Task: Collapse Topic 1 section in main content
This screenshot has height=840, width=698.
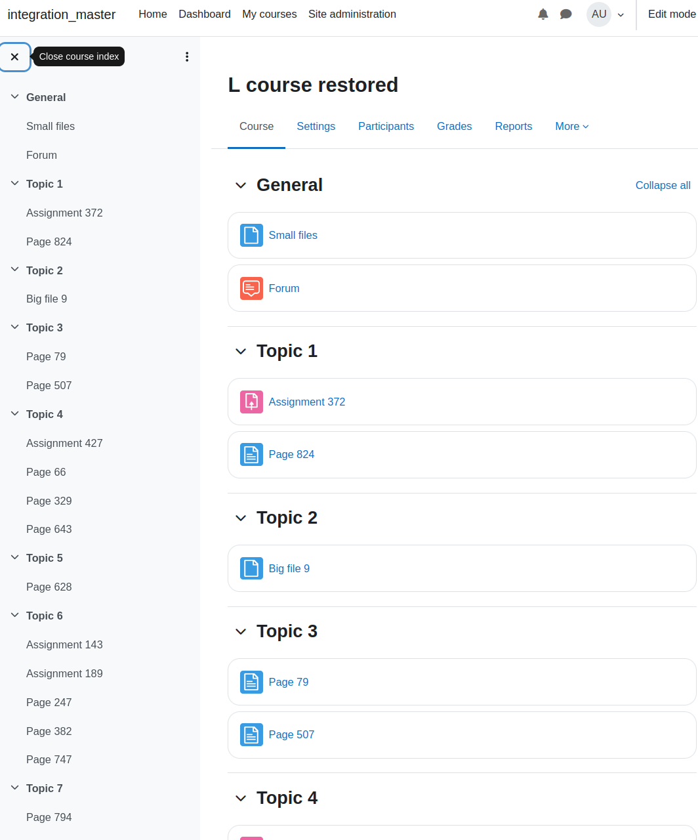Action: point(241,352)
